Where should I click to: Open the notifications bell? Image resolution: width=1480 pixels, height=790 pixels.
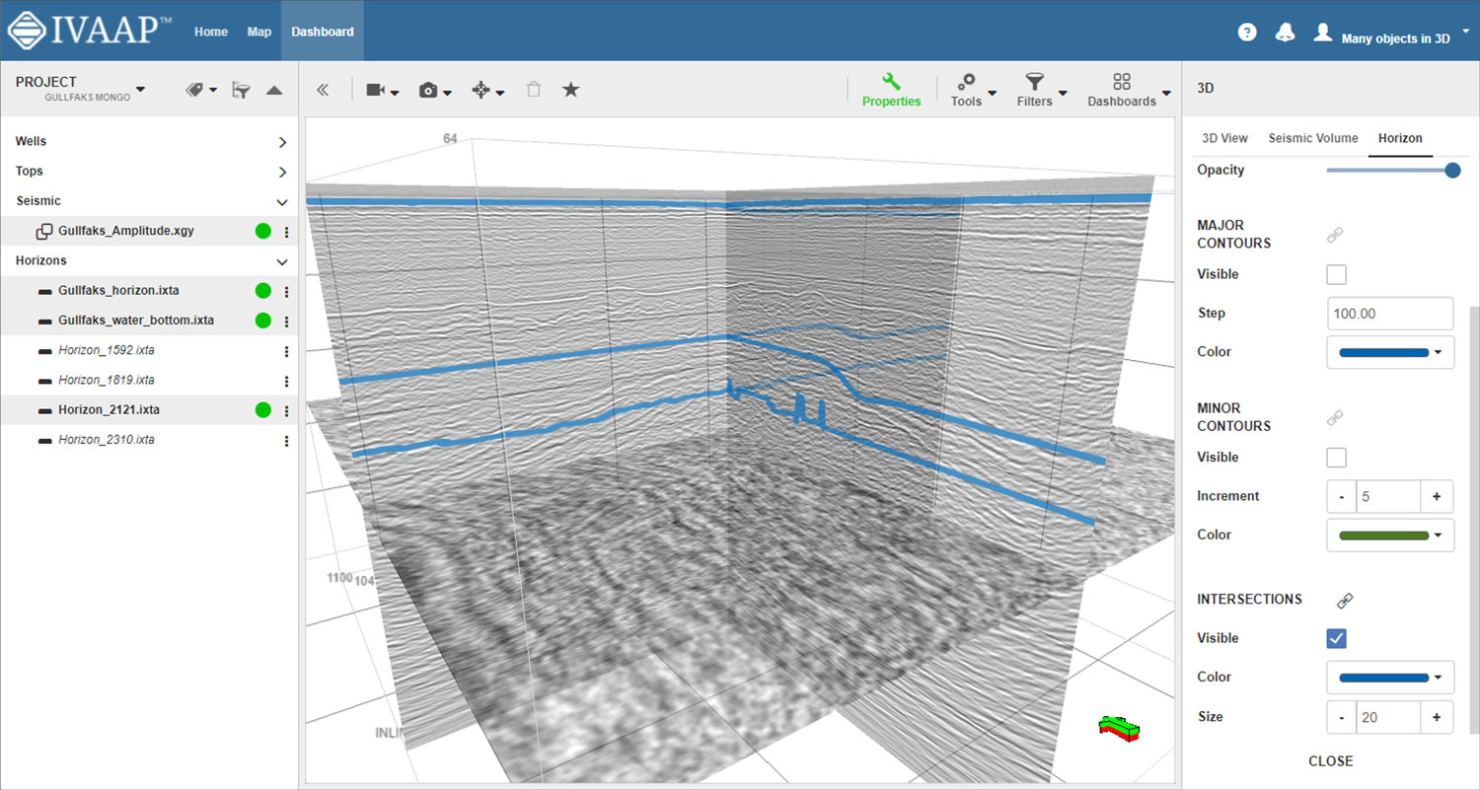point(1285,32)
